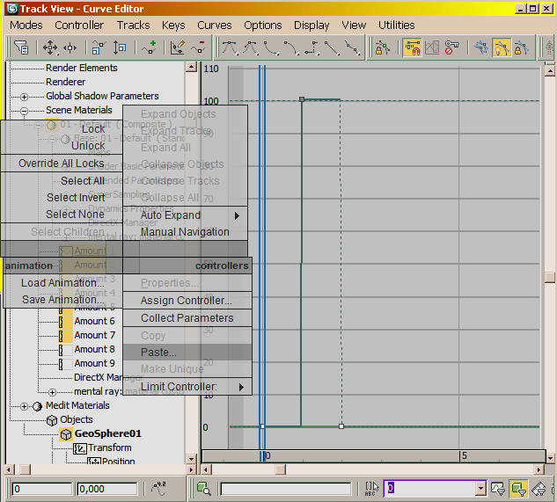
Task: Click Show Selected Key Stats icon
Action: pos(158,489)
